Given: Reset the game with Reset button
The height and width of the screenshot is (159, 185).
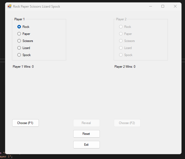Looking at the screenshot, I should pyautogui.click(x=86, y=134).
